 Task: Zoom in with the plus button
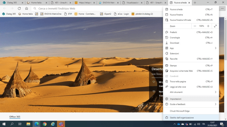tap(208, 26)
